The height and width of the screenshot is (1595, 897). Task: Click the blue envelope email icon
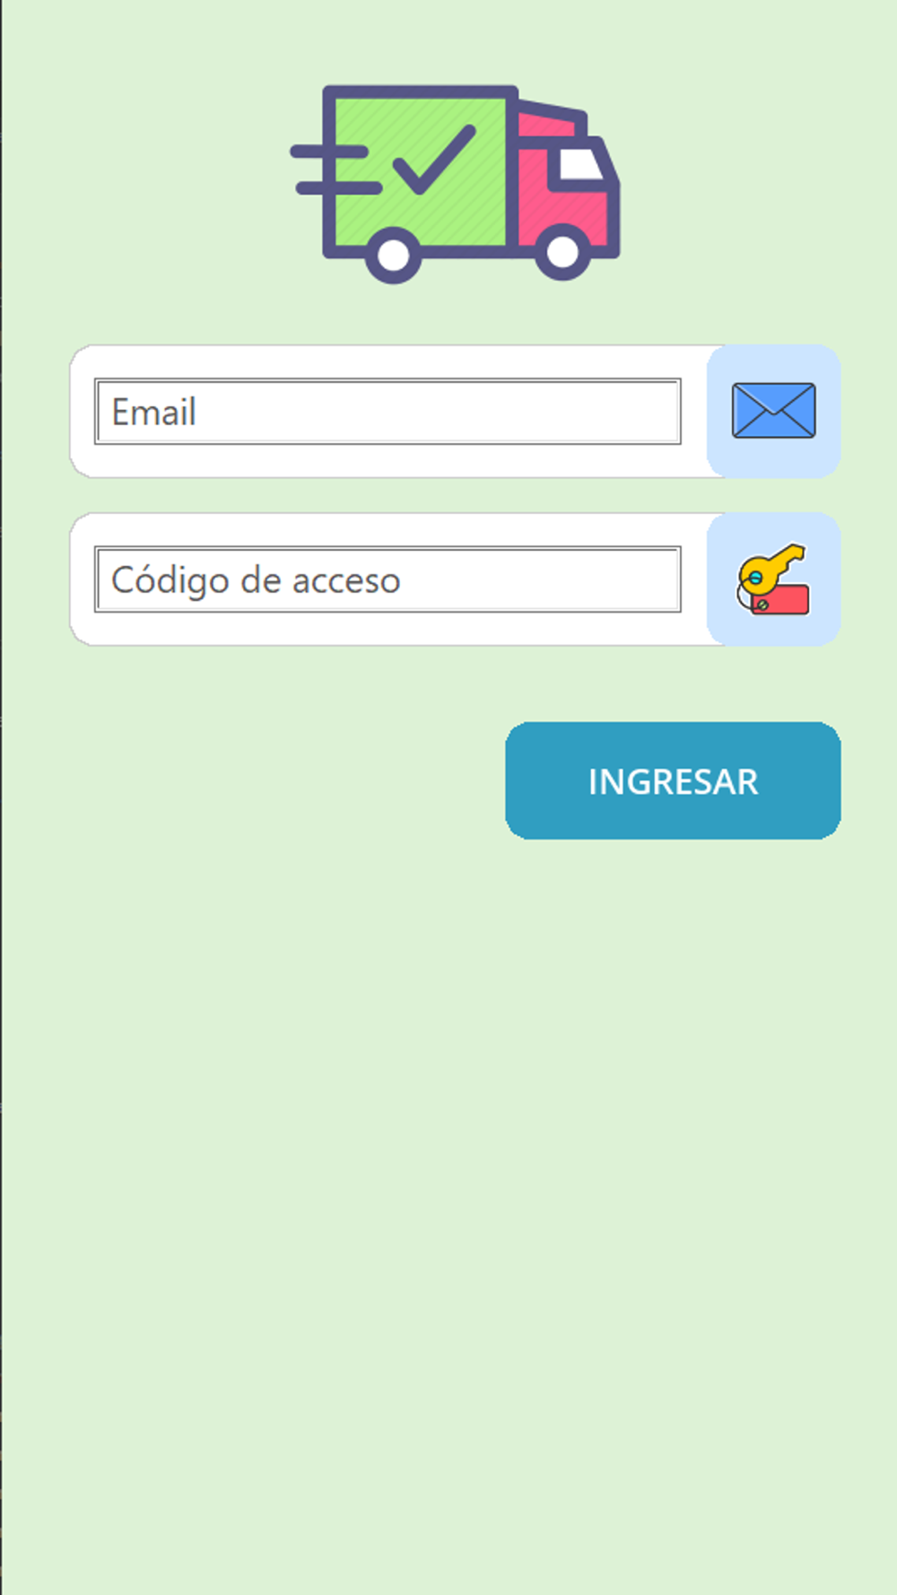tap(773, 411)
